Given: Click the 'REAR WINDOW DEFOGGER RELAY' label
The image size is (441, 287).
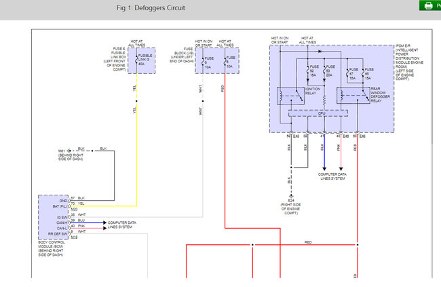Looking at the screenshot, I should pyautogui.click(x=380, y=94).
